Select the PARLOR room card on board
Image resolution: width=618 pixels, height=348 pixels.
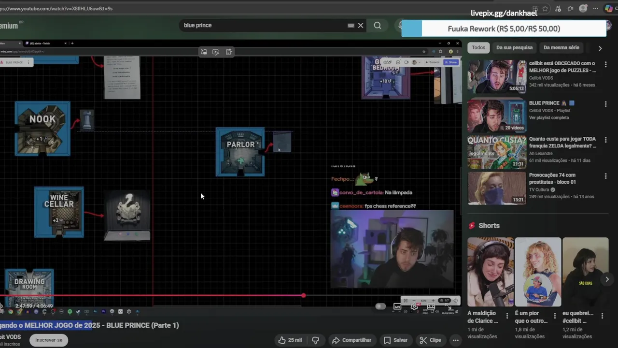pos(240,152)
